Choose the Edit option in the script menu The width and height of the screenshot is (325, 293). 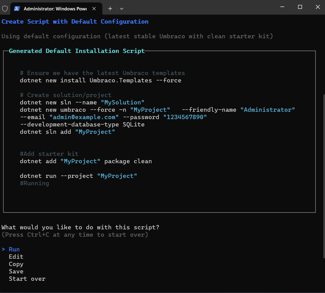(x=16, y=257)
